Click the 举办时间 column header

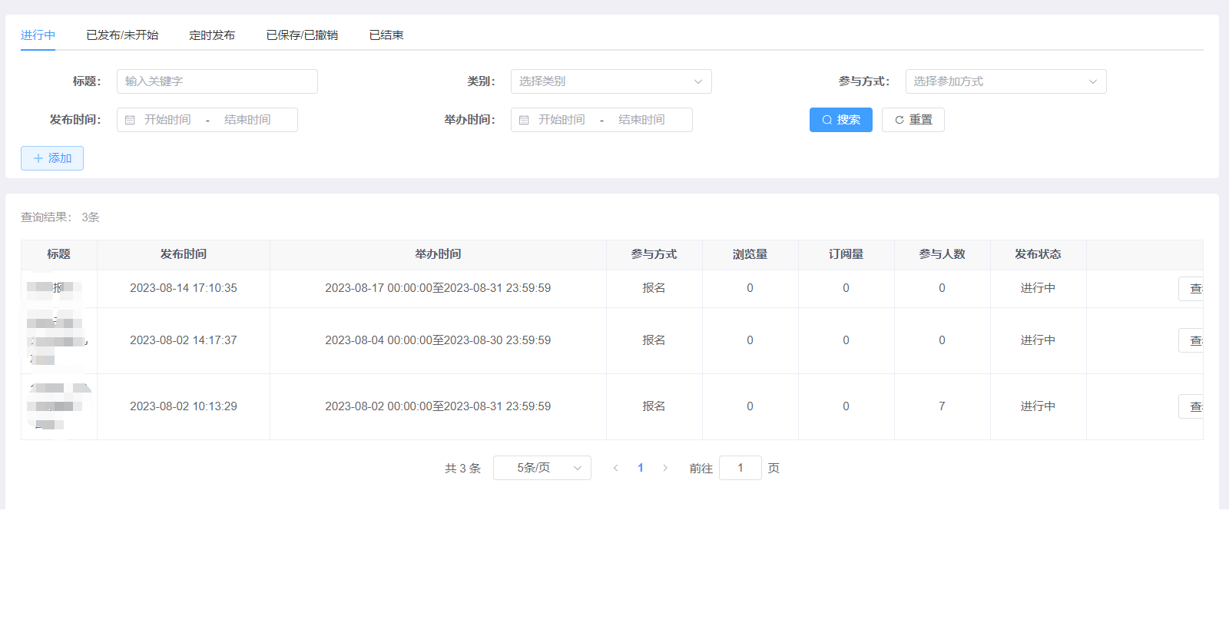tap(438, 254)
